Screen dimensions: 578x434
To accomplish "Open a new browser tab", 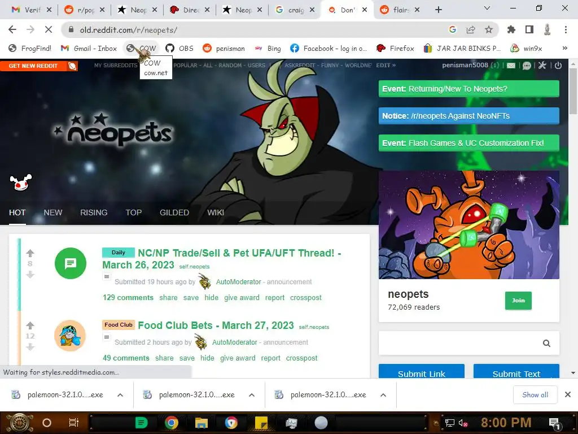I will pyautogui.click(x=438, y=10).
